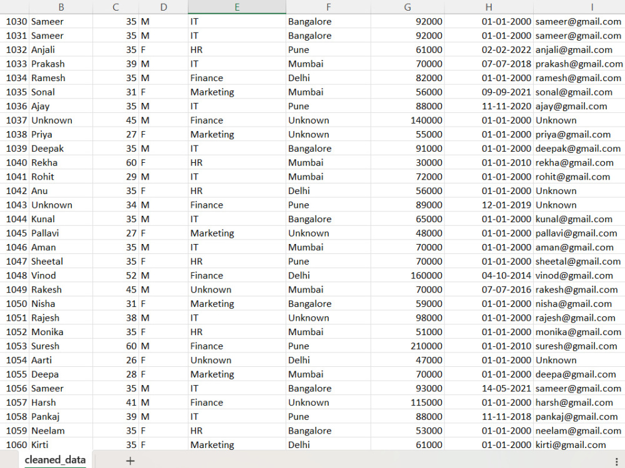Select salary cell 115000

(x=407, y=402)
